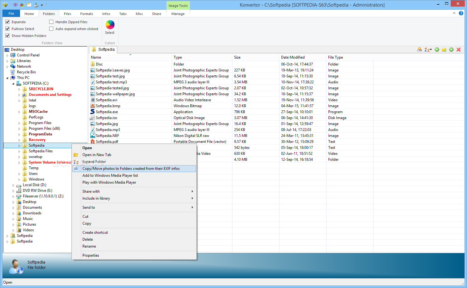Open the color wheel Select button
Screen dimensions: 467x288
[x=110, y=28]
